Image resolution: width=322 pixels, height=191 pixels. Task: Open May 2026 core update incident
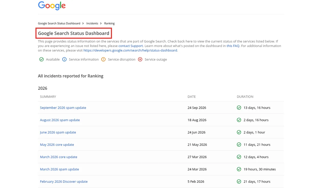tap(57, 145)
